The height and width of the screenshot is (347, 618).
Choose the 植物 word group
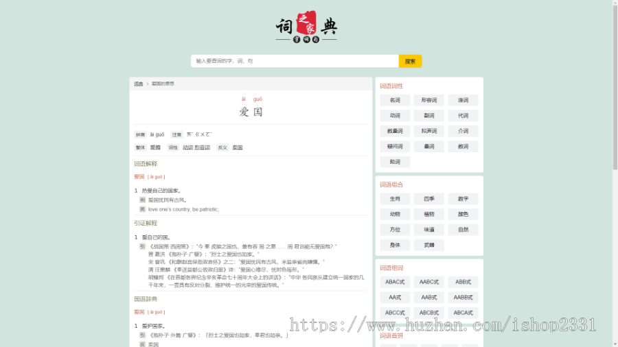pyautogui.click(x=428, y=215)
